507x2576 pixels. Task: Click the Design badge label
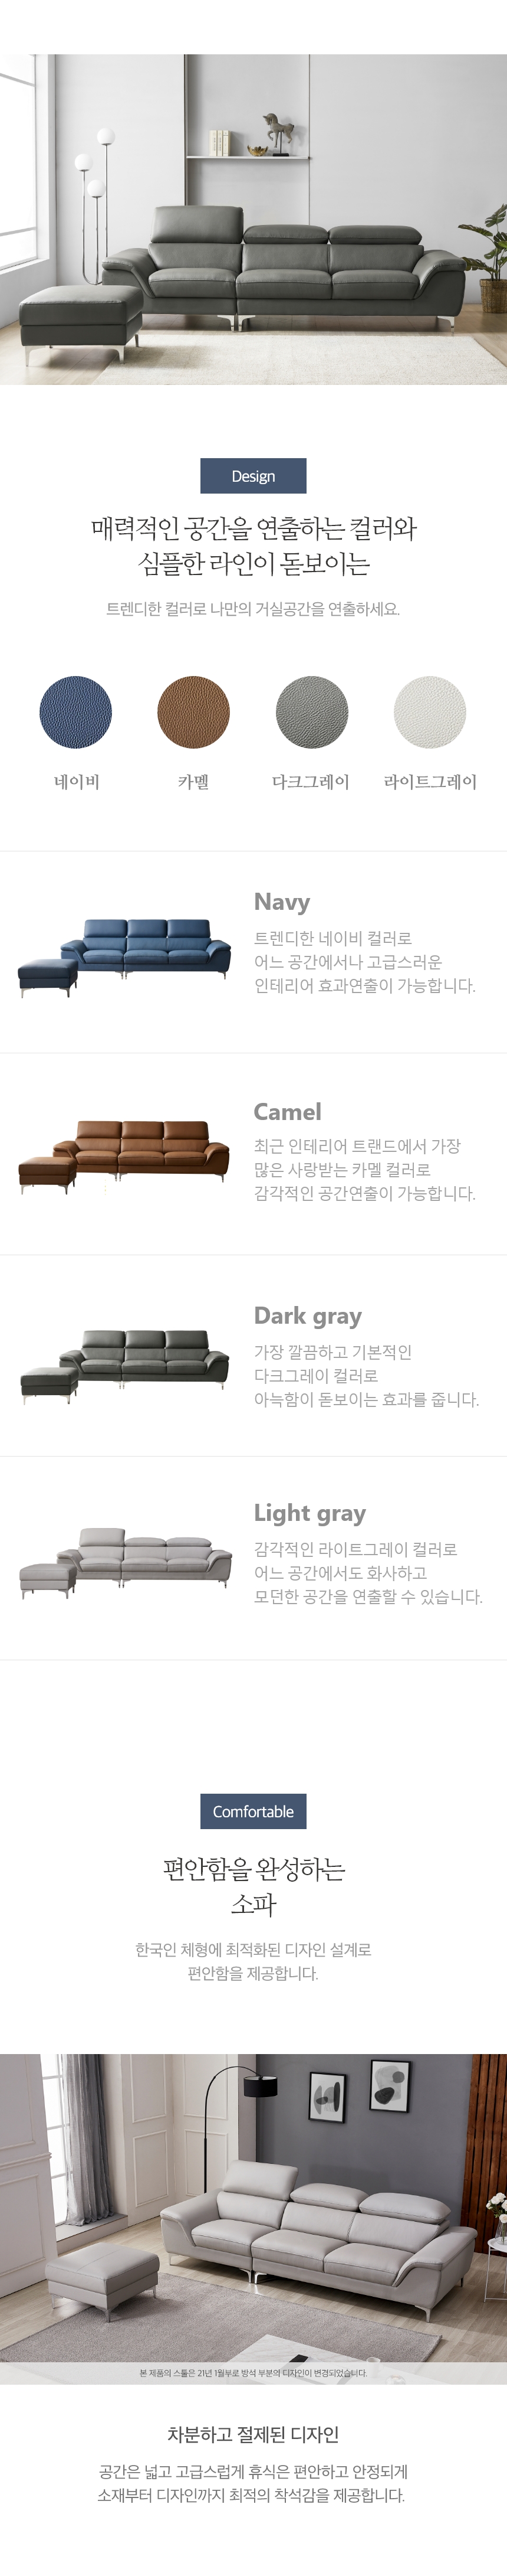pyautogui.click(x=253, y=476)
